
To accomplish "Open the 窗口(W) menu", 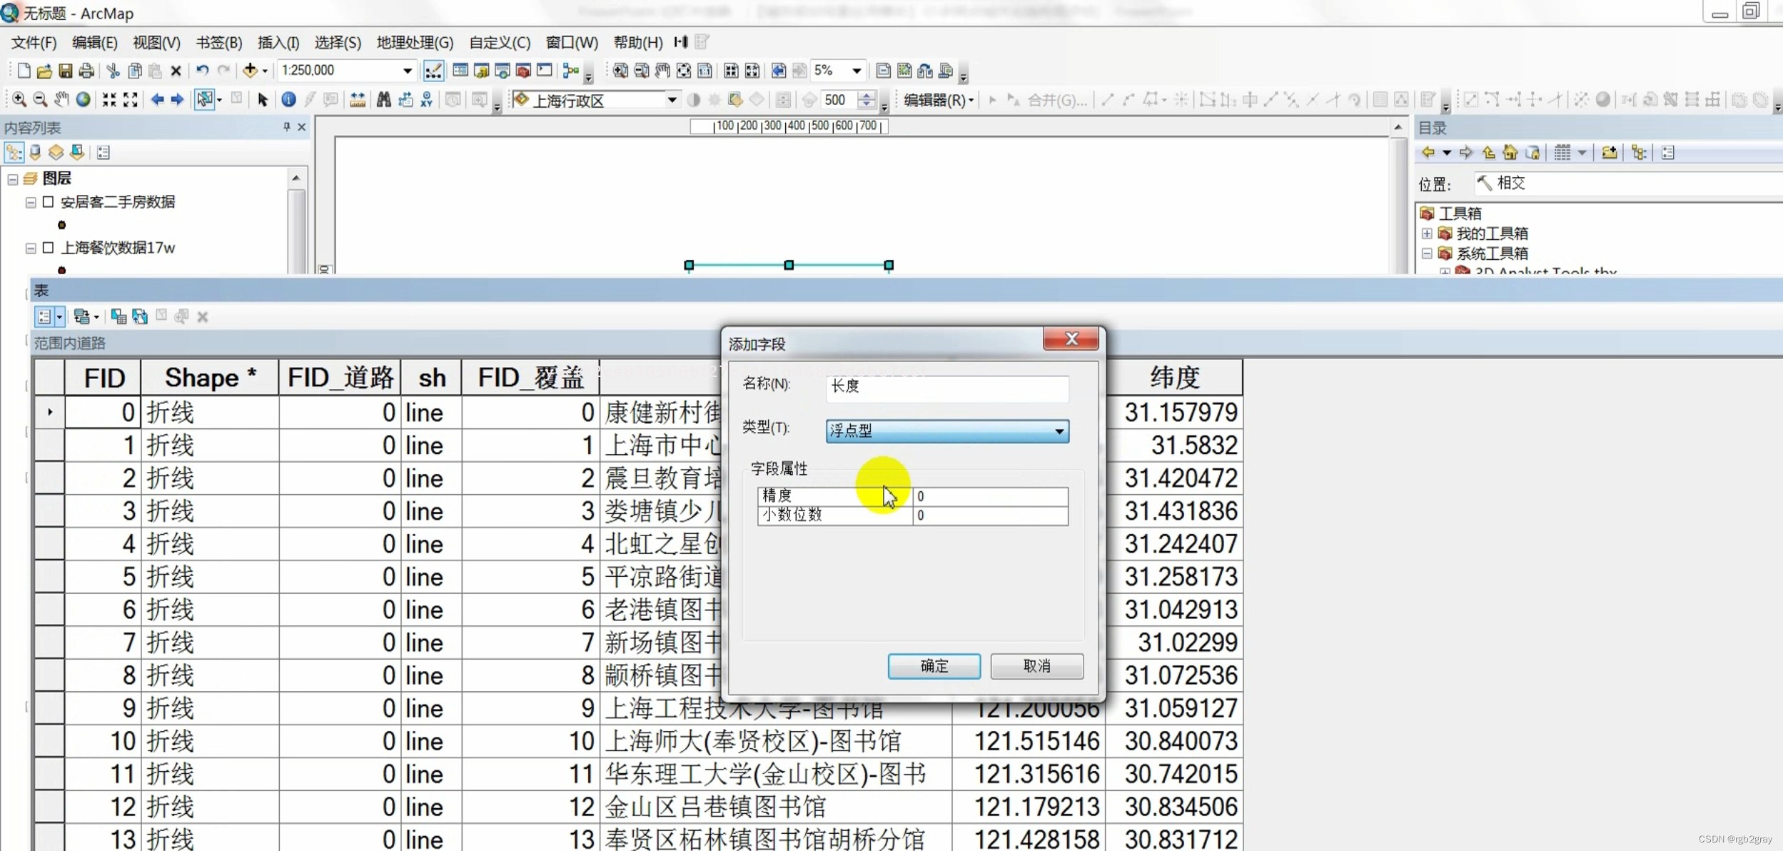I will 572,42.
